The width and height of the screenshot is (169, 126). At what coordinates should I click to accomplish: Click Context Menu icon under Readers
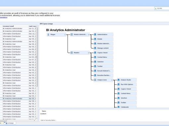coord(95,57)
